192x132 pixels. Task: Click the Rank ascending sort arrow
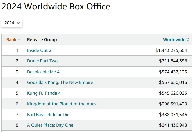pos(19,40)
